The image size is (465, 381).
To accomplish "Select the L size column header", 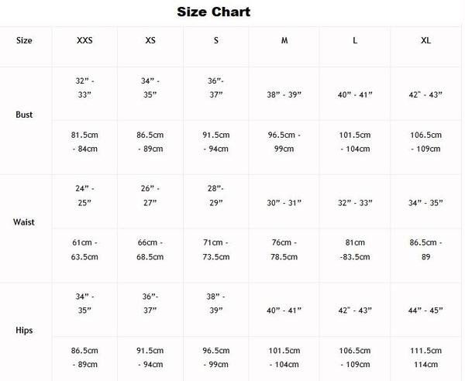I will click(x=355, y=40).
